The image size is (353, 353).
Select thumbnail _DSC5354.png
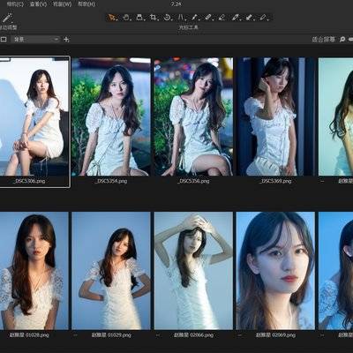tap(111, 116)
